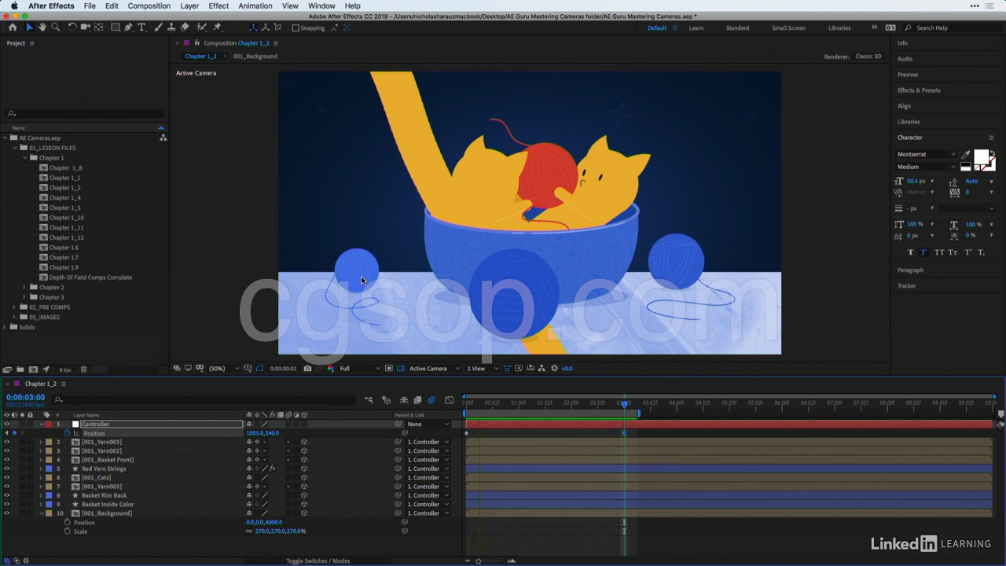Select the Pan Behind anchor point tool

tap(99, 28)
